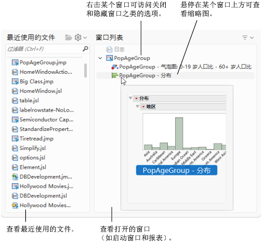262x244 pixels.
Task: Collapse the 分布 outline disclosure triangle
Action: (130, 98)
